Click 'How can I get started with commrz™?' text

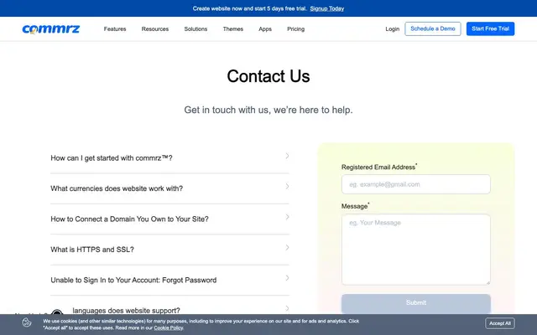pyautogui.click(x=112, y=158)
